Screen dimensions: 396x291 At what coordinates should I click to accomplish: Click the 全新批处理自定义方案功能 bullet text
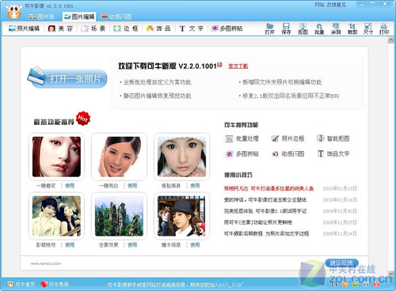(x=158, y=82)
